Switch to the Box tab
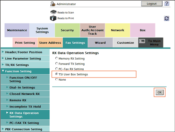Screen dimensions: 175x132 click(142, 30)
